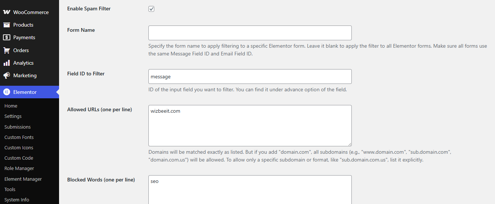
Task: Click the Payments dollar icon
Action: tap(7, 37)
